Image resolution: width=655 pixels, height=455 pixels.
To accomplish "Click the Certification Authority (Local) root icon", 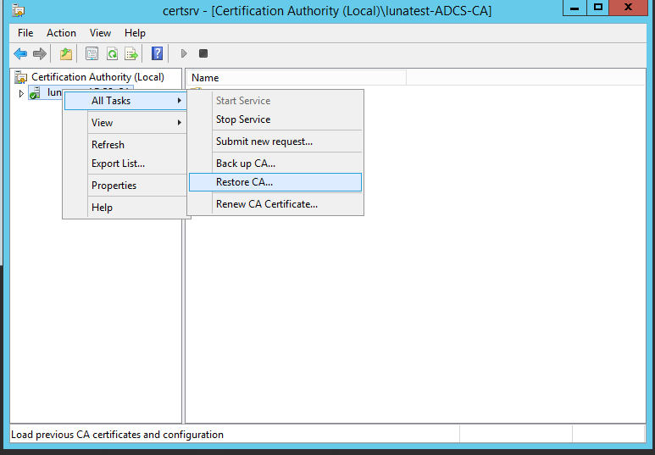I will pyautogui.click(x=21, y=77).
